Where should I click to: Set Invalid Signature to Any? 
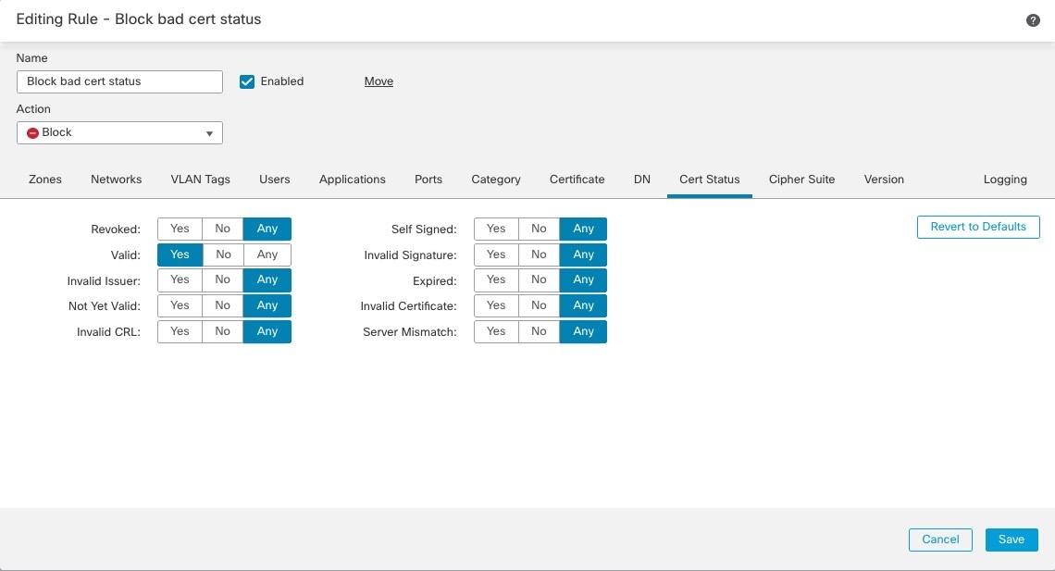pos(583,254)
